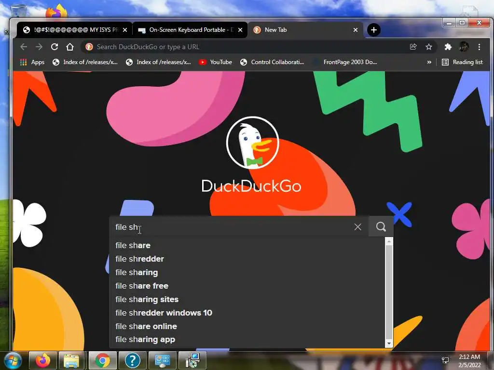Pick the "file share free" suggestion
The width and height of the screenshot is (494, 370).
(247, 286)
